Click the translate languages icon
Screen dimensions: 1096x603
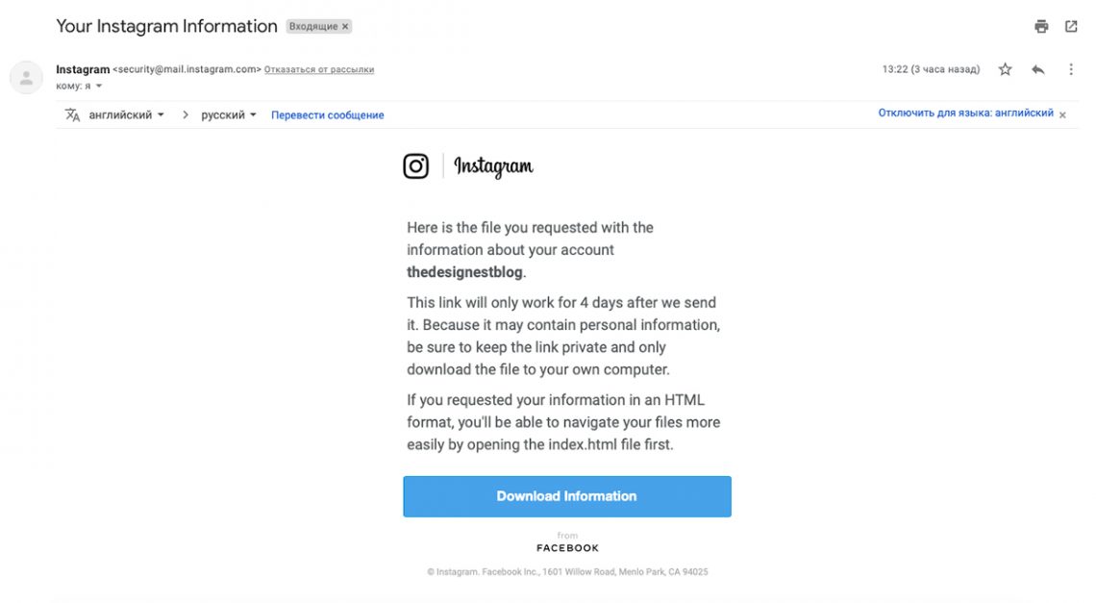tap(72, 113)
